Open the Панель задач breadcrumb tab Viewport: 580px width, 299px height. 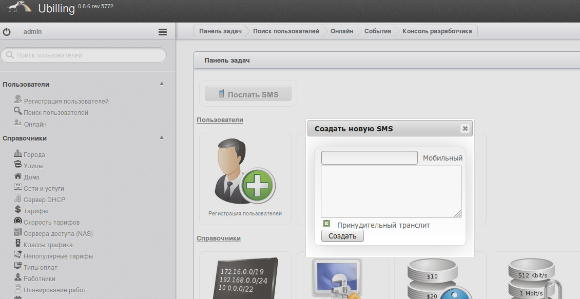coord(220,31)
